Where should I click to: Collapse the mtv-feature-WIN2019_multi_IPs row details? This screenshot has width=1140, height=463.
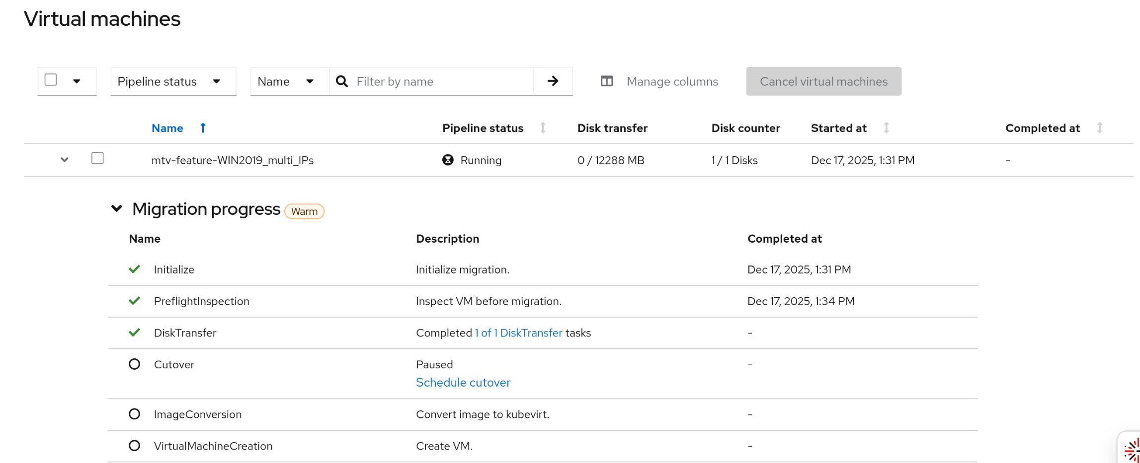point(64,160)
